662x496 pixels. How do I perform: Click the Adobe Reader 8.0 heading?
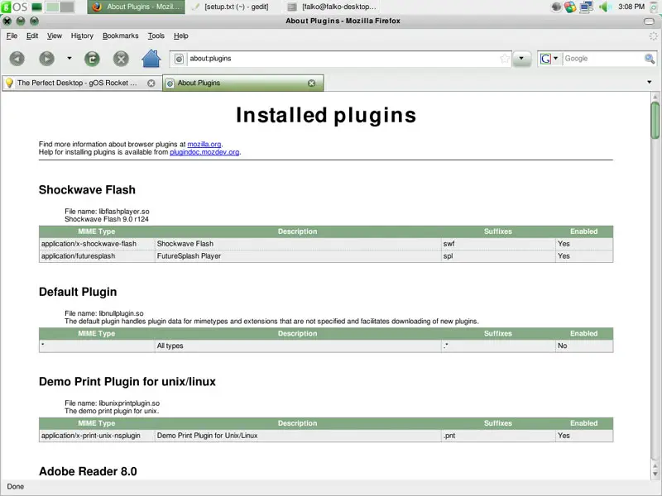(x=88, y=471)
